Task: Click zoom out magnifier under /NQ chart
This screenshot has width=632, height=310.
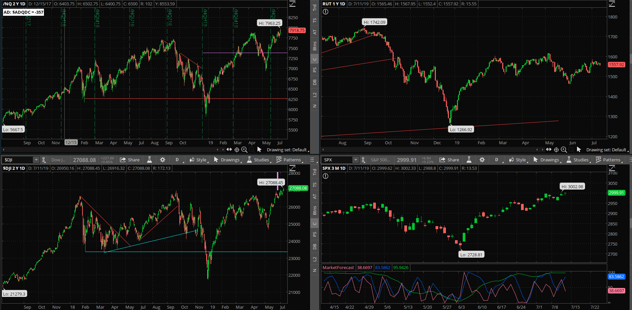Action: pyautogui.click(x=252, y=150)
